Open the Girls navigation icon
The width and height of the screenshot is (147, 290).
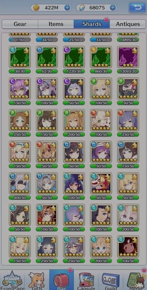37,280
